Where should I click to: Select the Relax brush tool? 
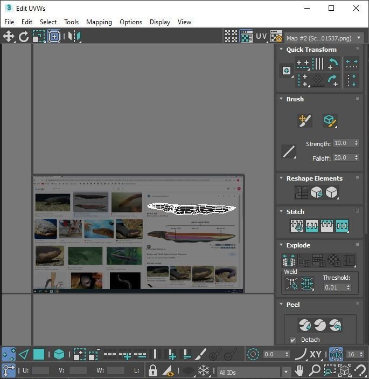click(330, 120)
